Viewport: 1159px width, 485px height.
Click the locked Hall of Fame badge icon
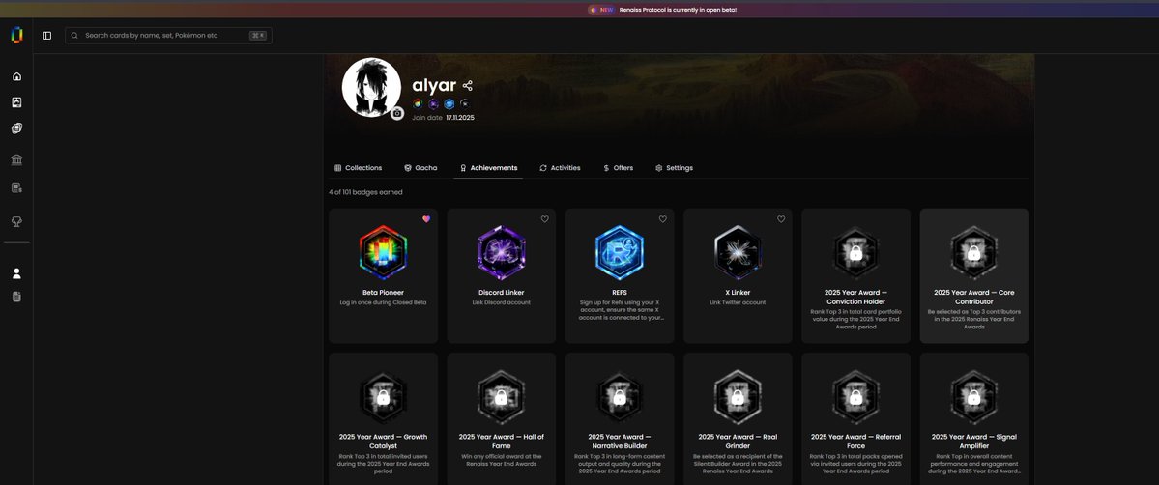501,397
